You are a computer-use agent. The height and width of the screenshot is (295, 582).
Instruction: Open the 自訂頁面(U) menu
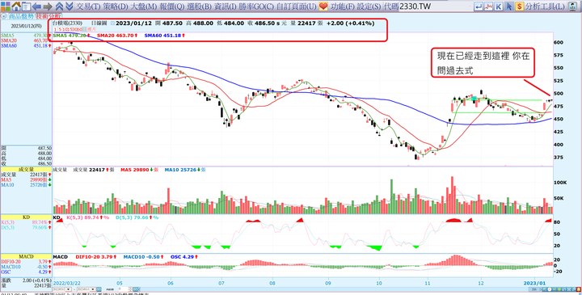[297, 6]
